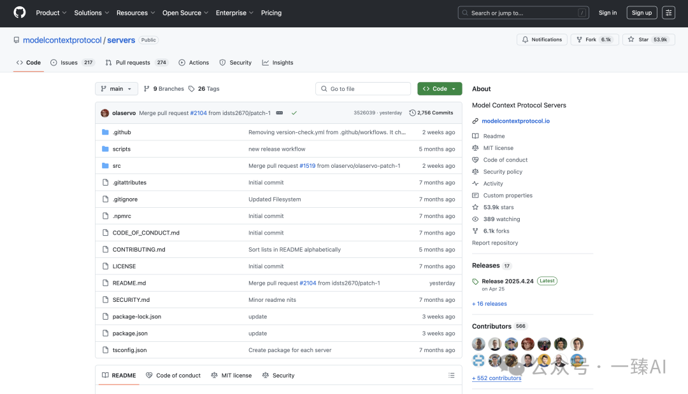Expand the Solutions menu
This screenshot has height=394, width=688.
pos(91,13)
